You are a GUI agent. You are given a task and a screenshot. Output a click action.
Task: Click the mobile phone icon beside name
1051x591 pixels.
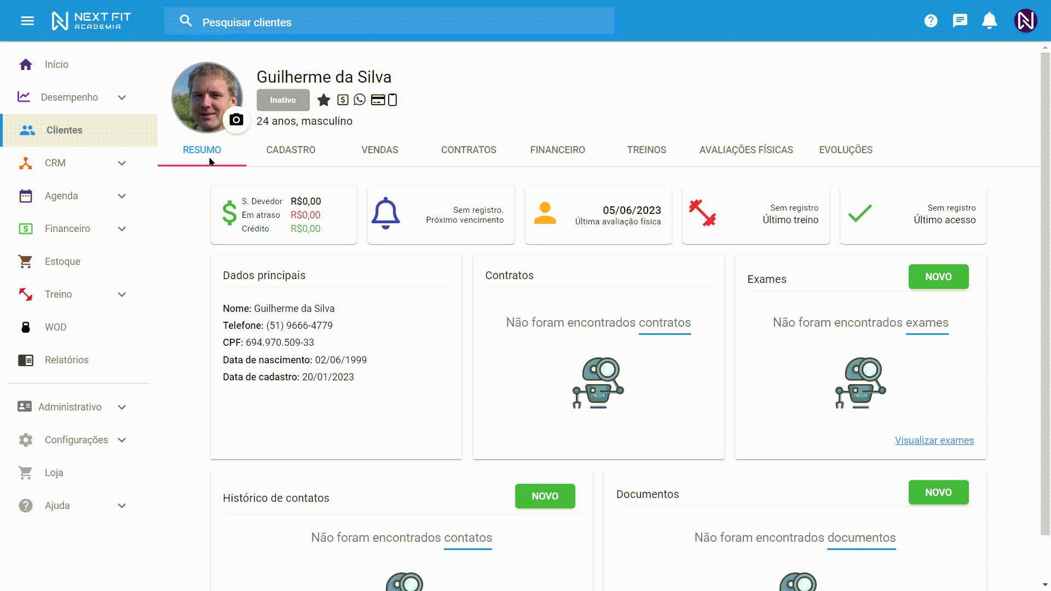[x=392, y=100]
